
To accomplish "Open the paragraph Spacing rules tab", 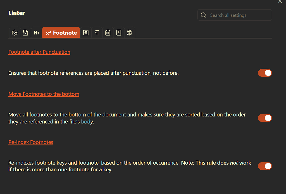I will (x=96, y=32).
